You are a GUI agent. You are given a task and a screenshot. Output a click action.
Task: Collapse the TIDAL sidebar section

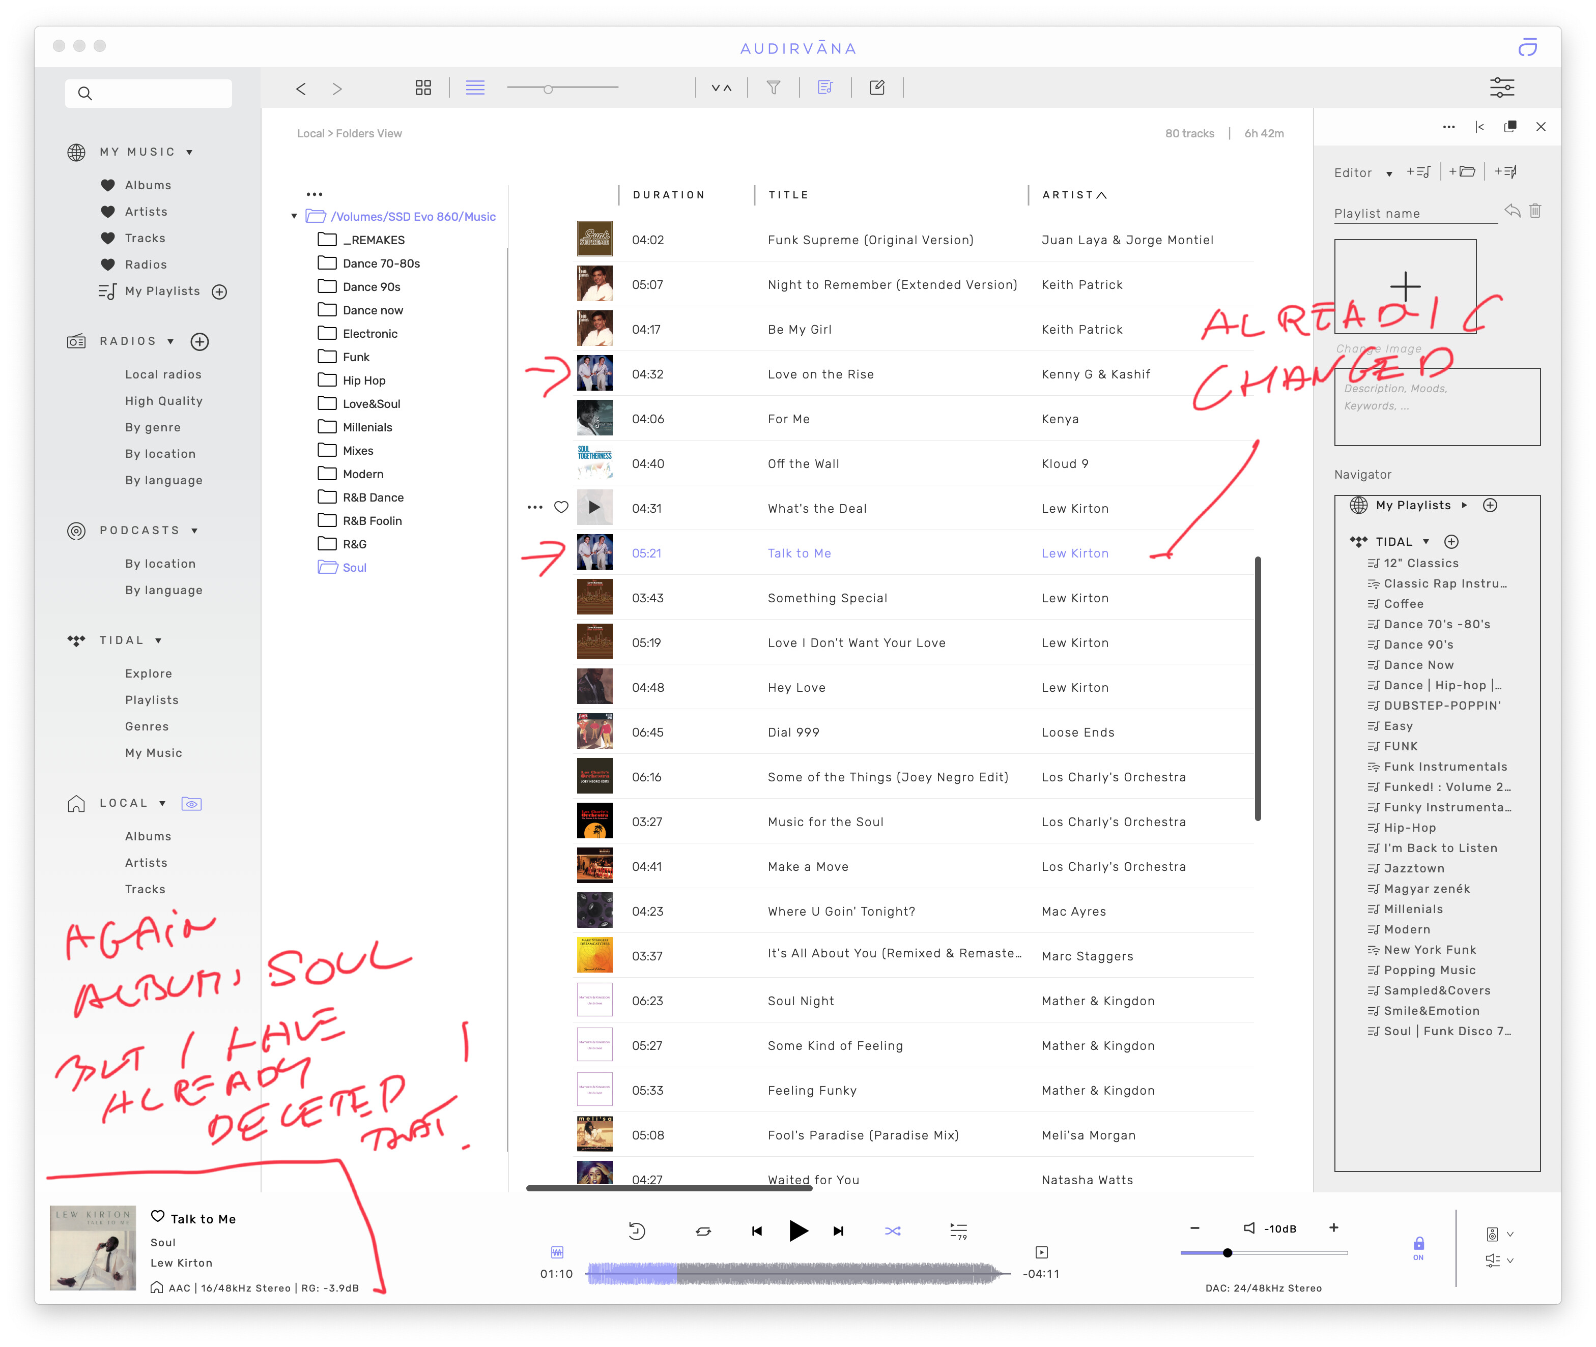pos(158,640)
